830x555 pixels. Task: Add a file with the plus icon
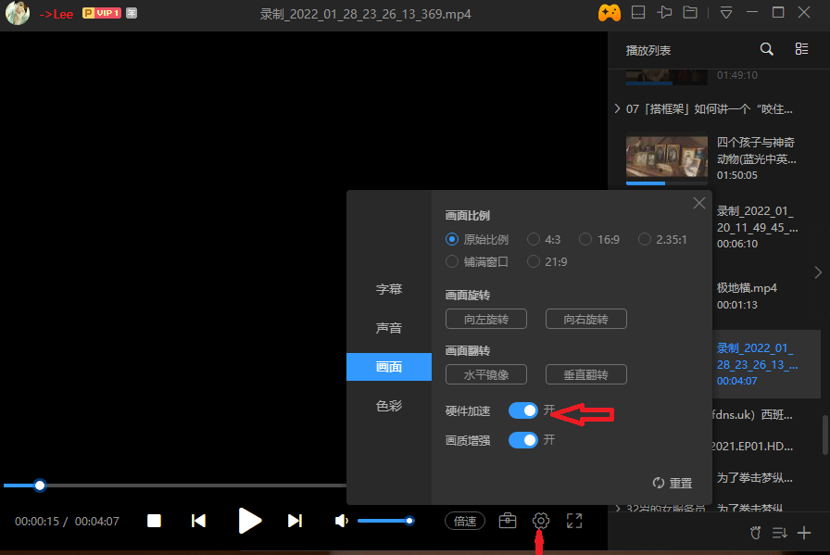pyautogui.click(x=804, y=533)
